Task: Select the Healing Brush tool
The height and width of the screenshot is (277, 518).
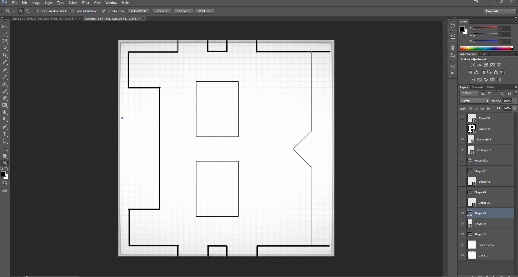Action: coord(5,70)
